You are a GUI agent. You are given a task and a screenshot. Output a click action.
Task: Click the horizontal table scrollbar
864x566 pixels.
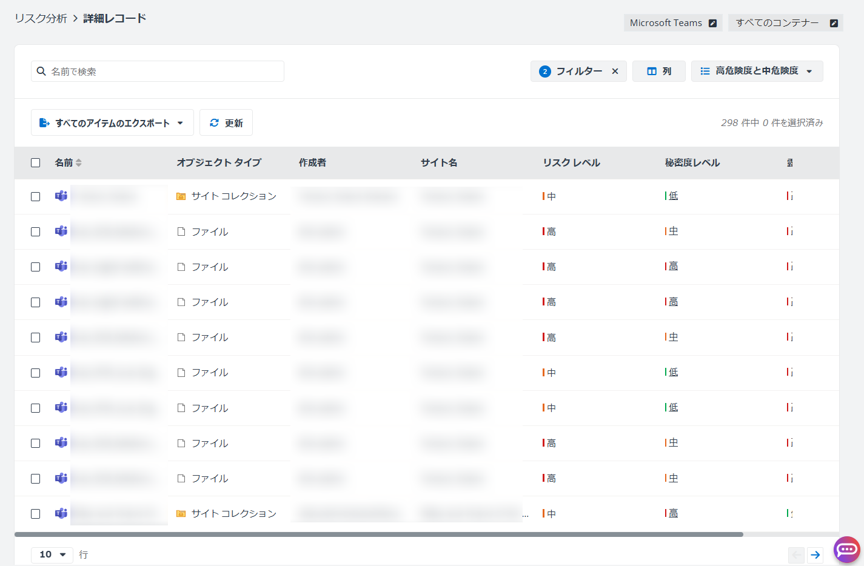point(379,534)
